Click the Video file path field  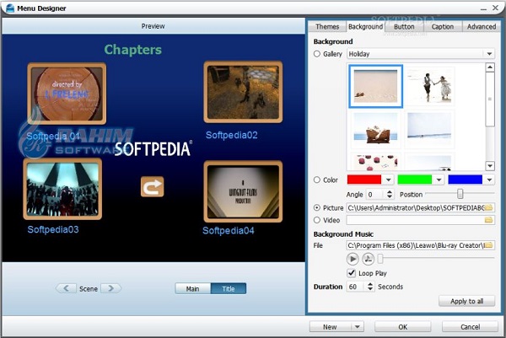[416, 220]
